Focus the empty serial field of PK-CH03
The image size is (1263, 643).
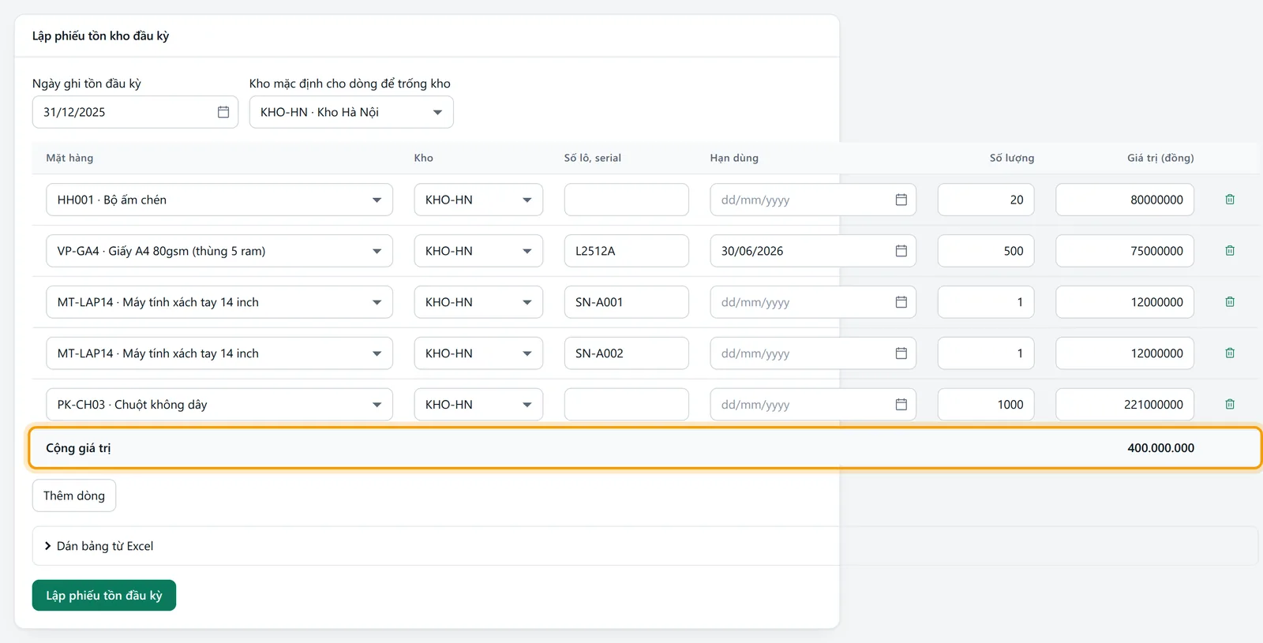[627, 405]
